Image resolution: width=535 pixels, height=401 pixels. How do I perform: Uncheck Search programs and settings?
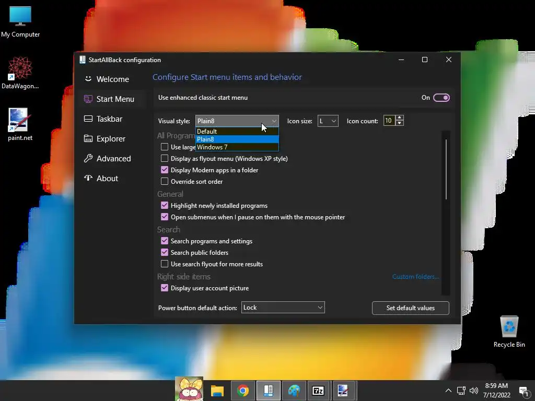coord(165,241)
